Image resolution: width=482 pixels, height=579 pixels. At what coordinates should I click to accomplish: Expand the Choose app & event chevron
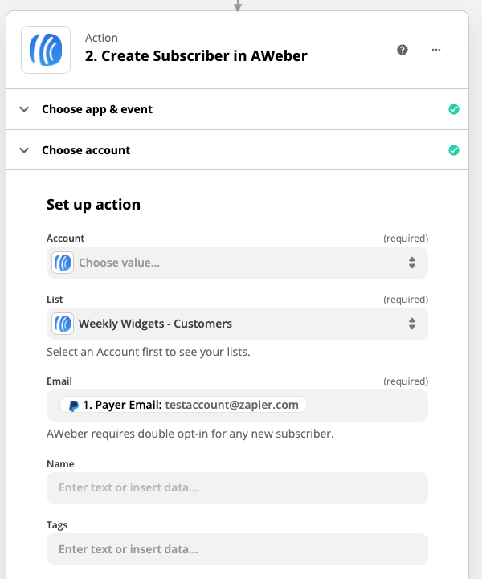point(24,109)
